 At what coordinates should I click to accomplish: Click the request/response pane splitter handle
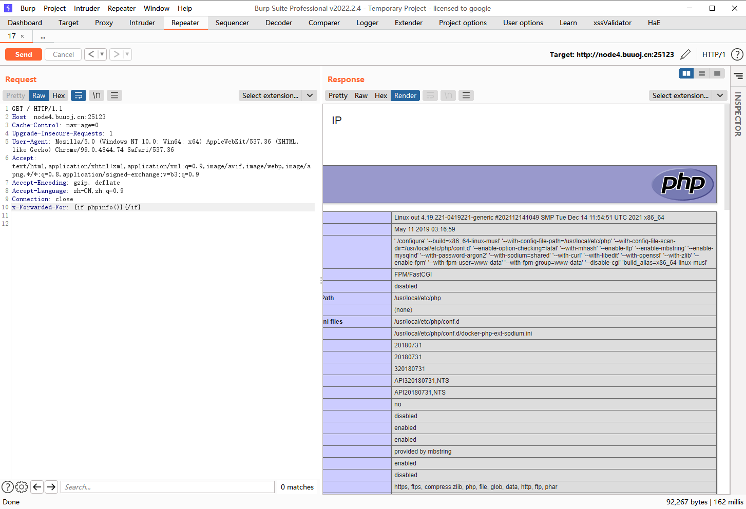321,281
